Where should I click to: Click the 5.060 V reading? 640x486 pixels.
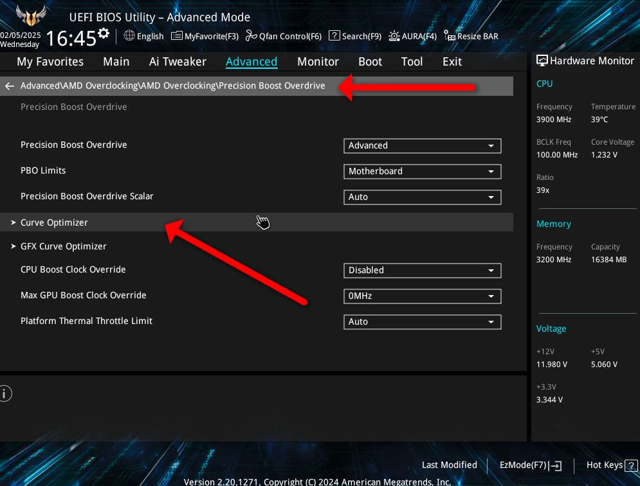(604, 364)
